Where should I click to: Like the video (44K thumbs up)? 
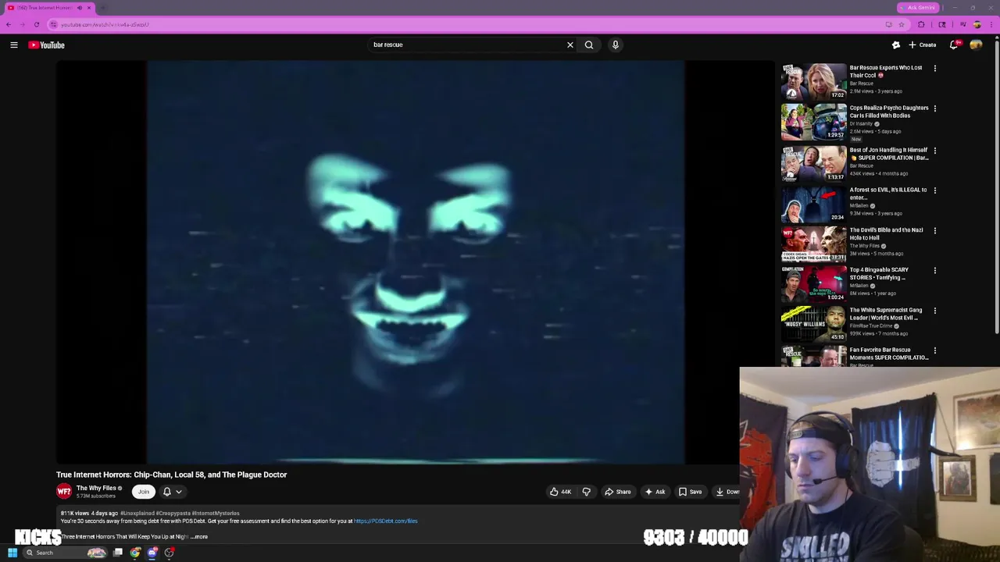(560, 492)
